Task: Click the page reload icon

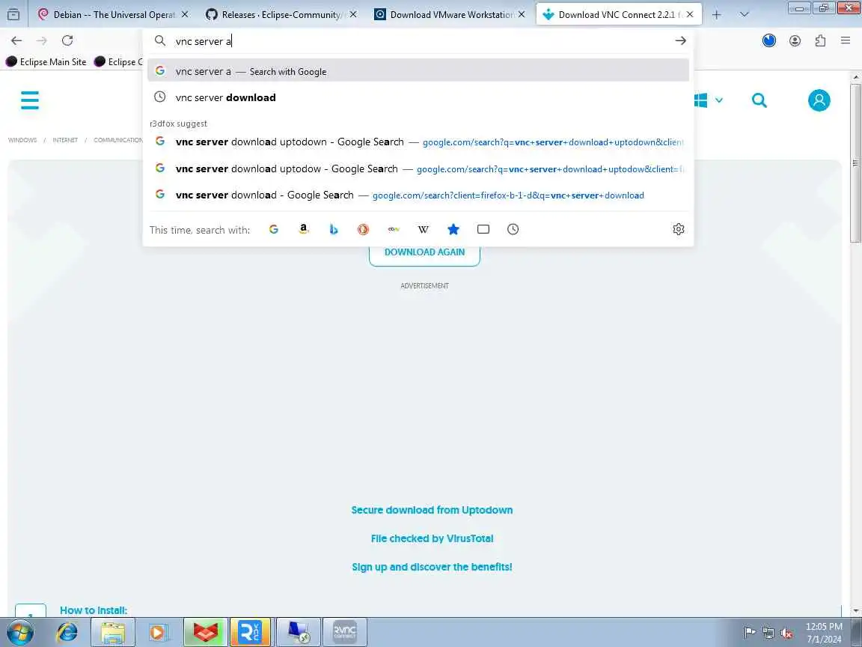Action: (67, 40)
